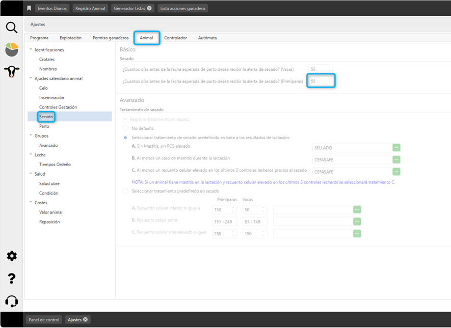Click green browse button next to SELLADO

coord(396,148)
